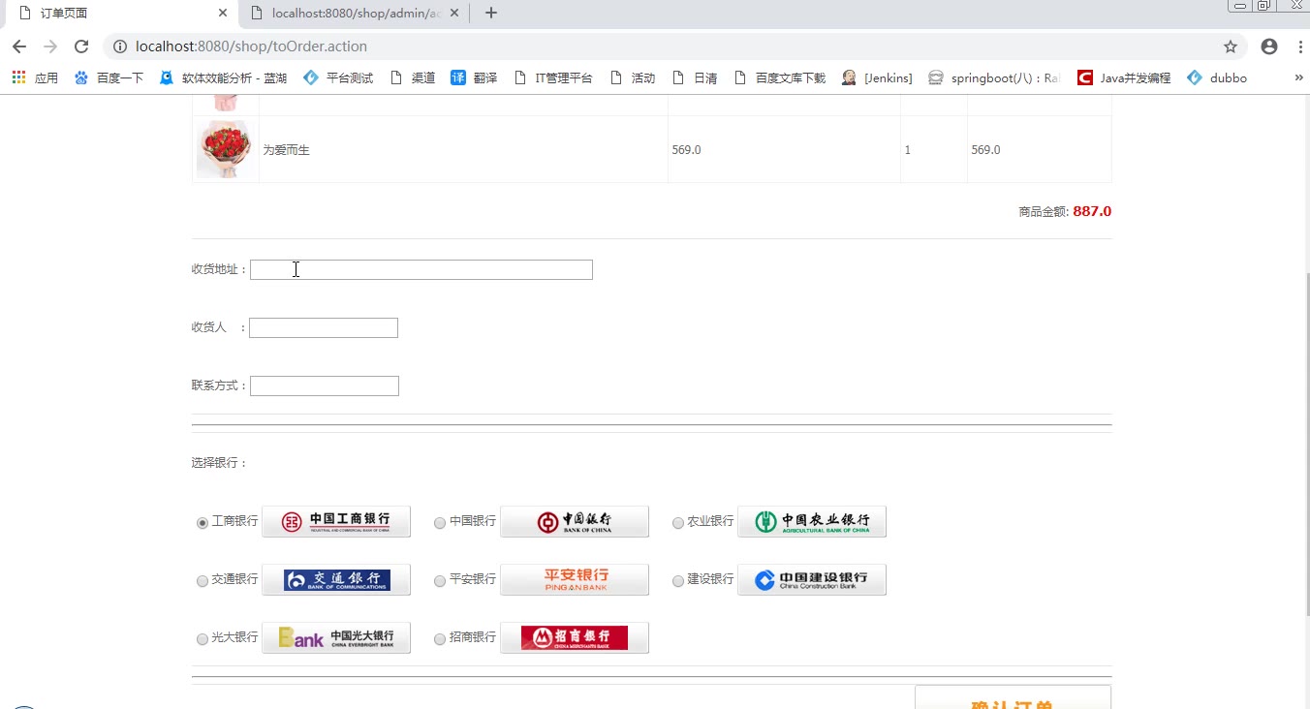Open the 翻译 bookmark
The width and height of the screenshot is (1310, 709).
(x=474, y=77)
